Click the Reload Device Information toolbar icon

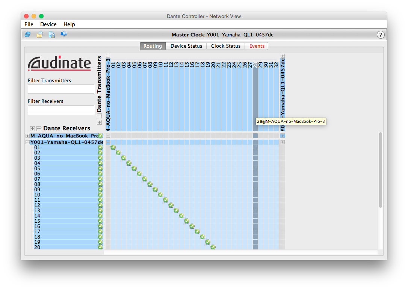pyautogui.click(x=27, y=34)
